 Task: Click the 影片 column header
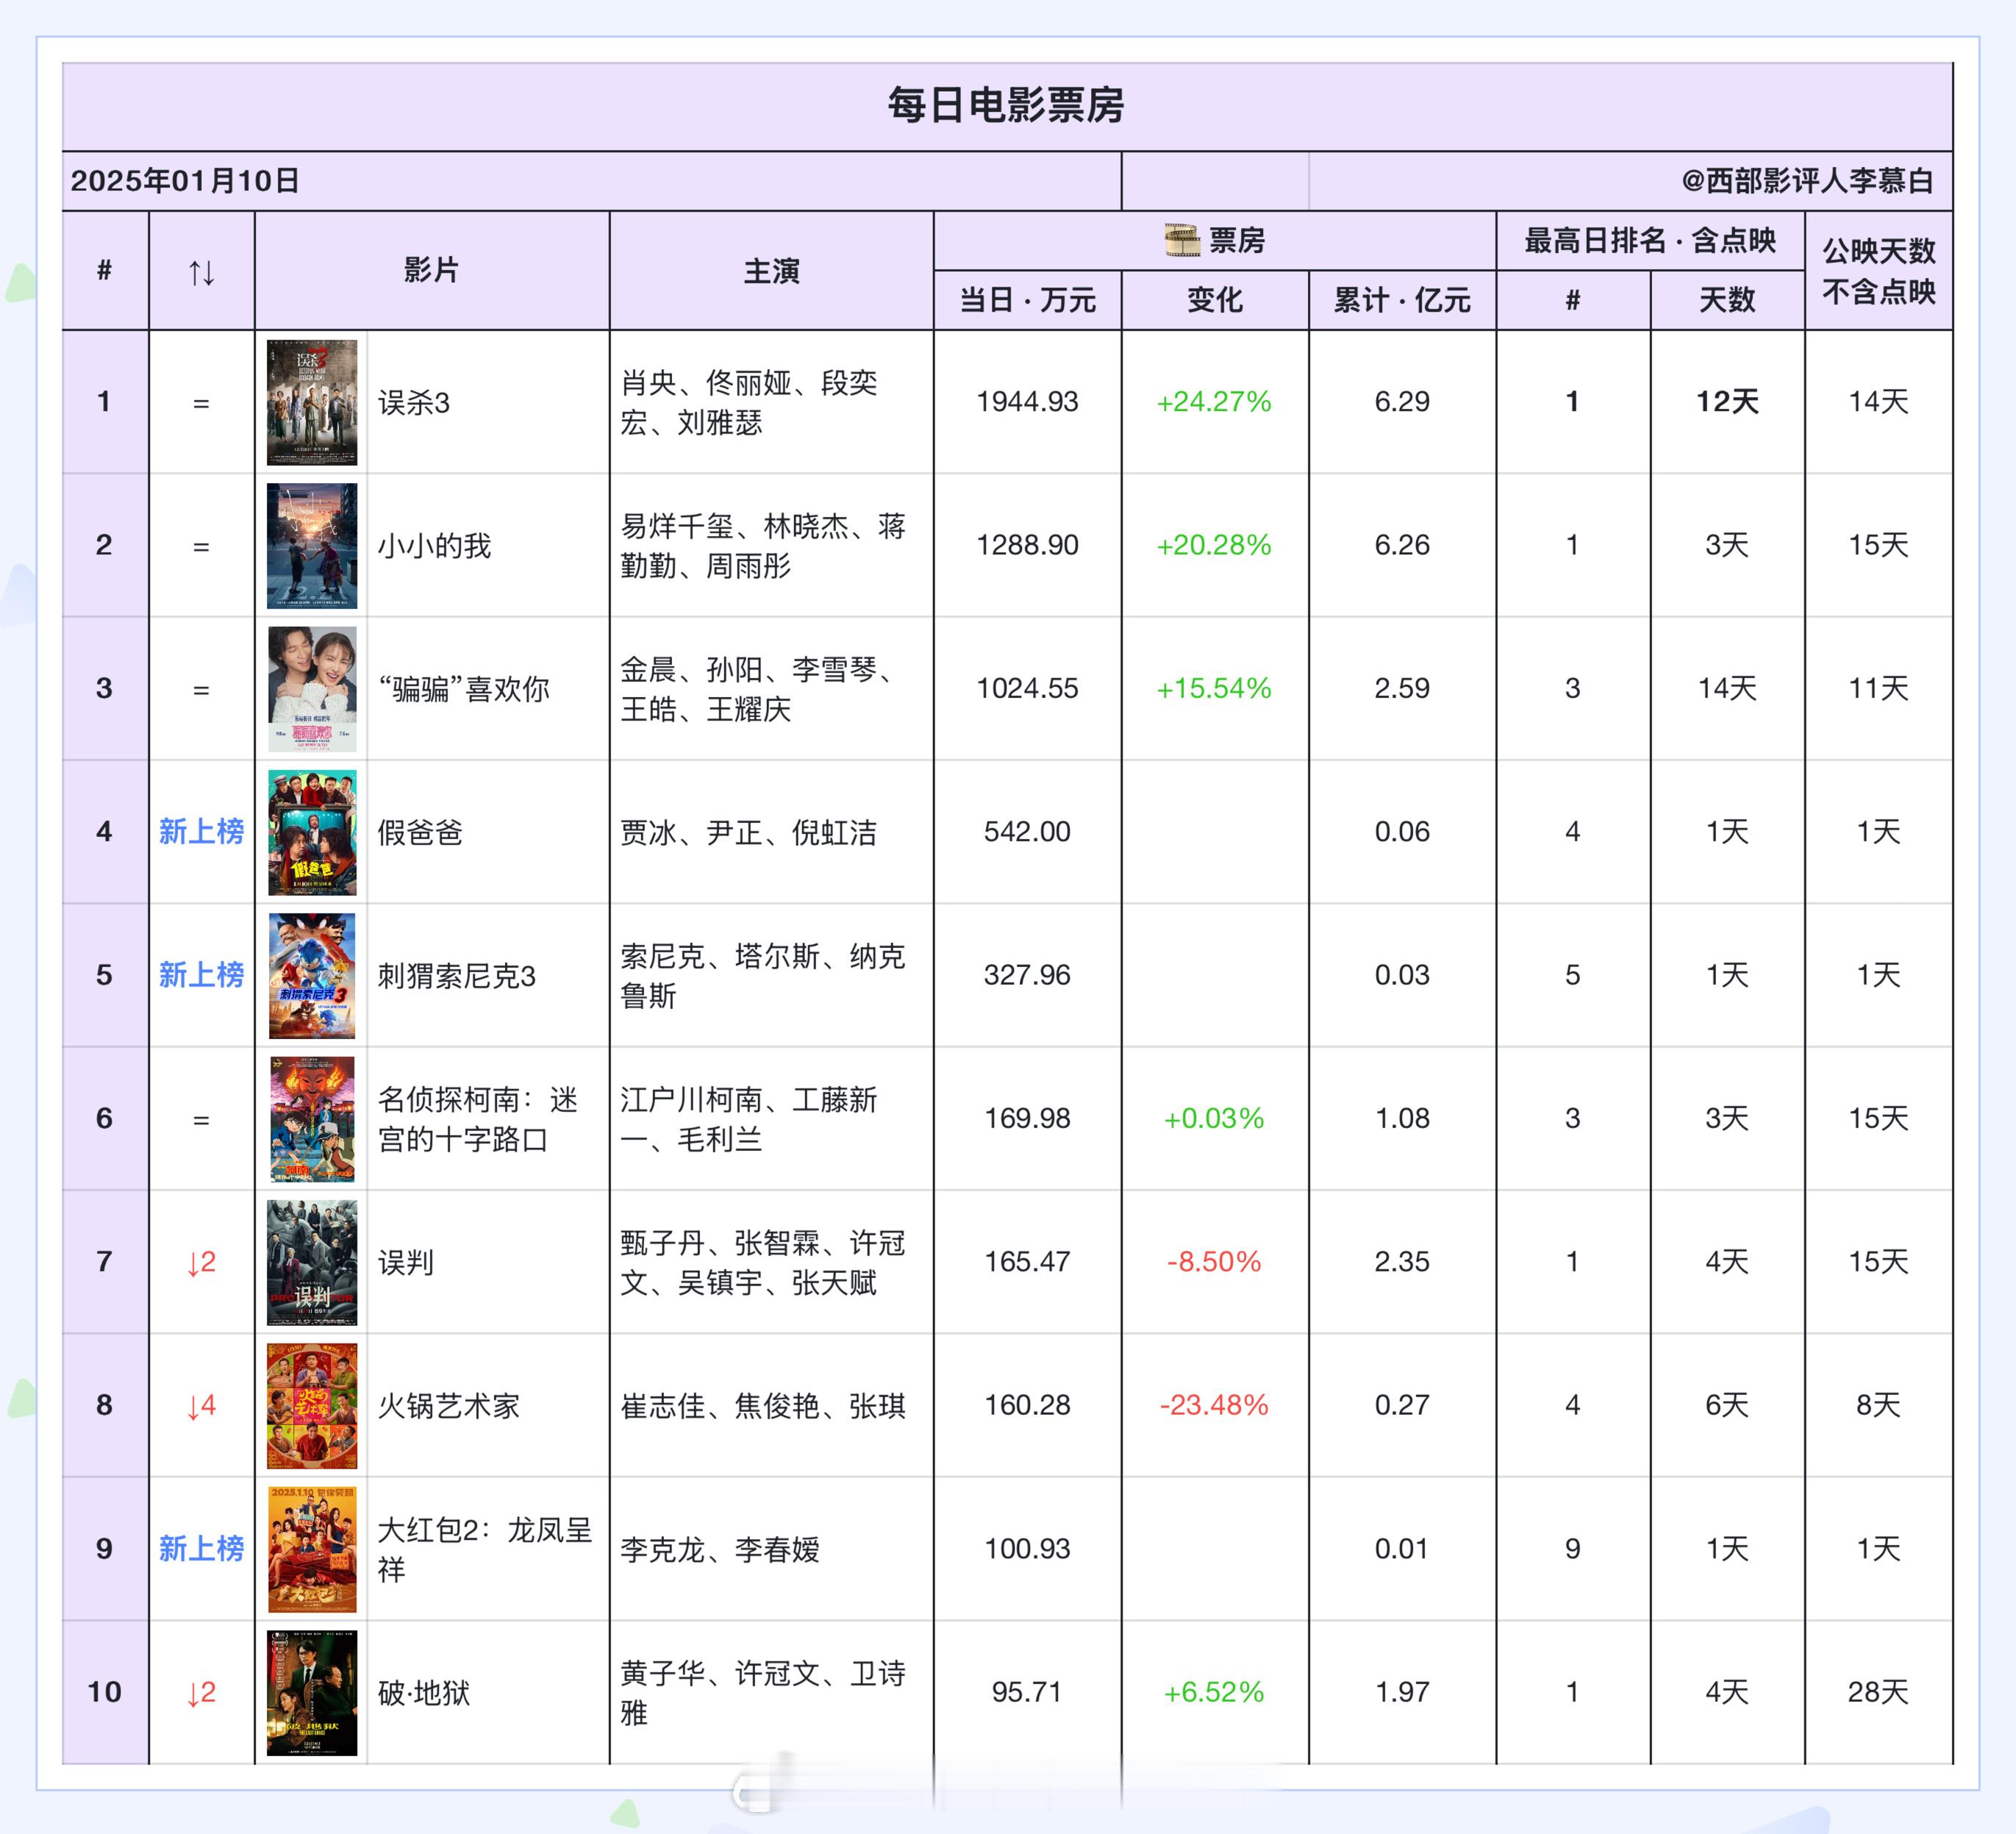[x=431, y=270]
